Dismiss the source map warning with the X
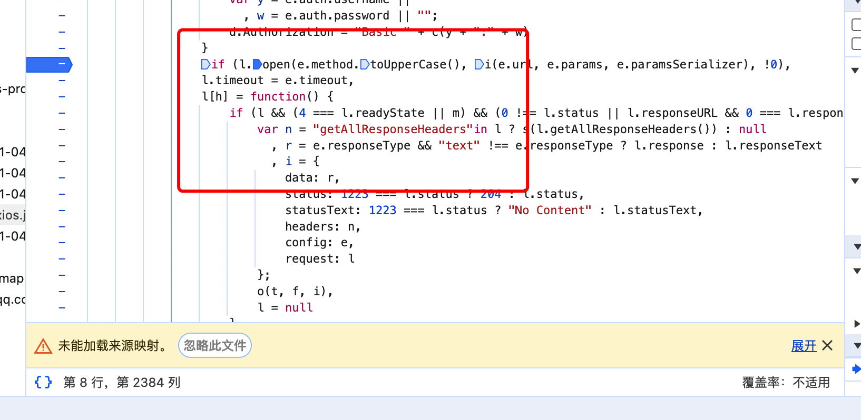861x420 pixels. click(827, 345)
